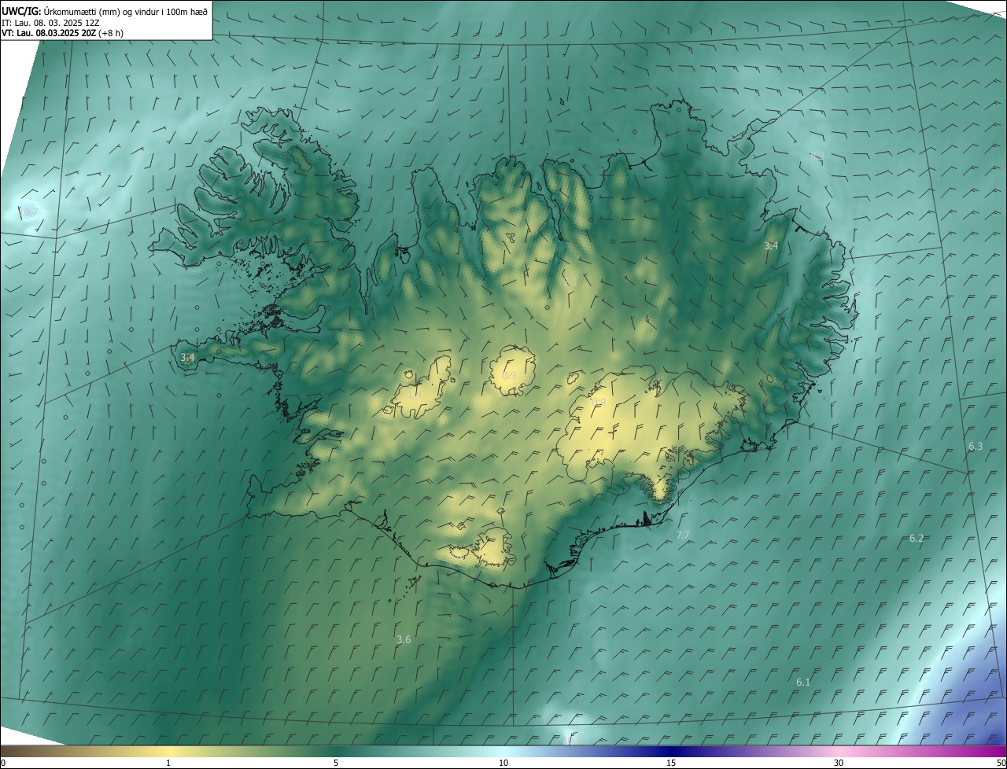This screenshot has width=1007, height=769.
Task: Click the UWC/IG Úrkomumætti title line
Action: (105, 11)
